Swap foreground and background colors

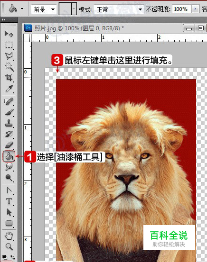13,257
